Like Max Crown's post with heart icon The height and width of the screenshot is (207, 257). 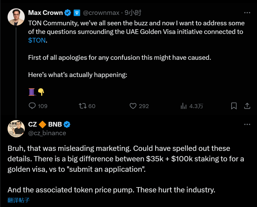pos(133,106)
